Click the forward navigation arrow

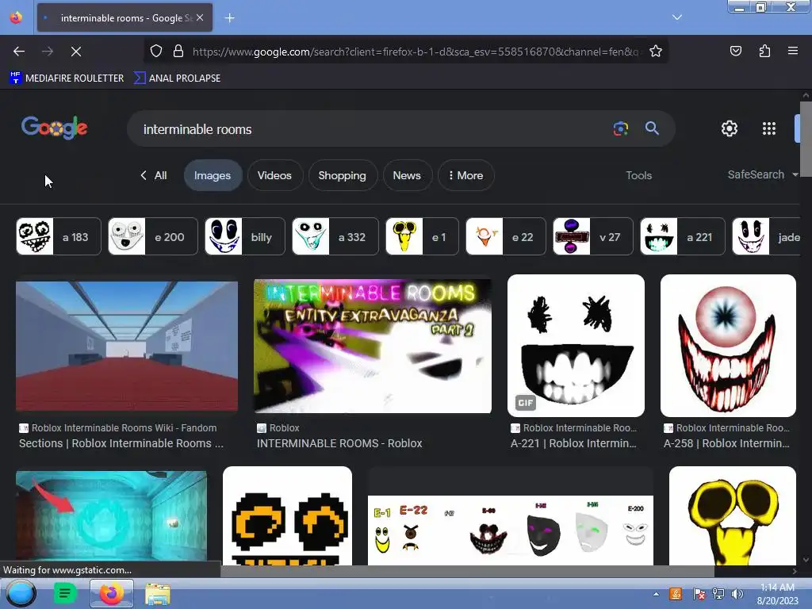[48, 52]
